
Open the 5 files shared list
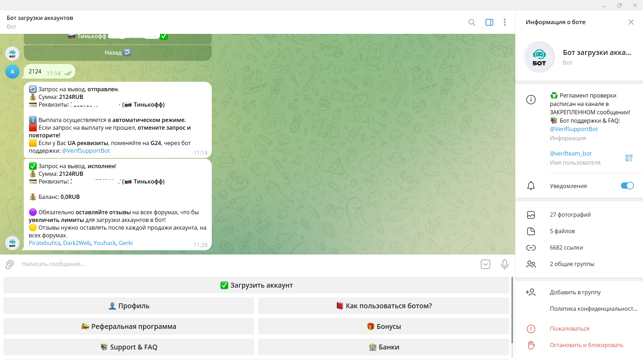562,231
